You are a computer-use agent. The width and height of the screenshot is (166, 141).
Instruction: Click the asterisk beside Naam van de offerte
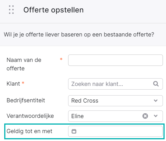click(x=61, y=59)
